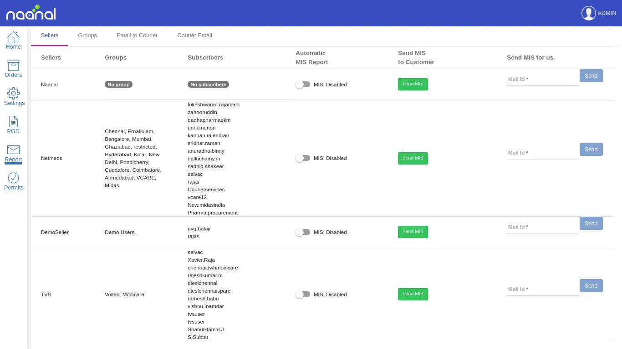Click Send MIS for Naanal
This screenshot has width=622, height=349.
(413, 84)
